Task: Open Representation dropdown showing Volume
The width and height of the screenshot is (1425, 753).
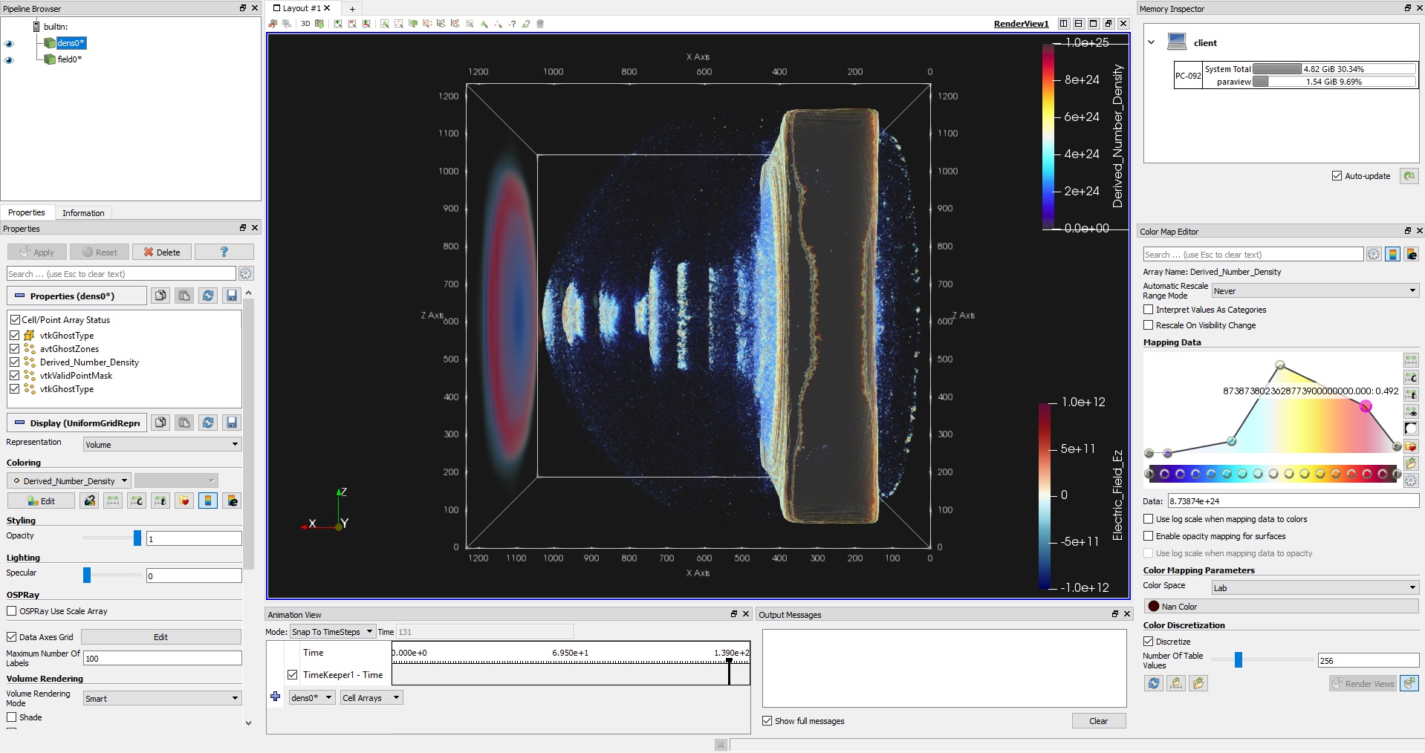Action: [x=162, y=444]
